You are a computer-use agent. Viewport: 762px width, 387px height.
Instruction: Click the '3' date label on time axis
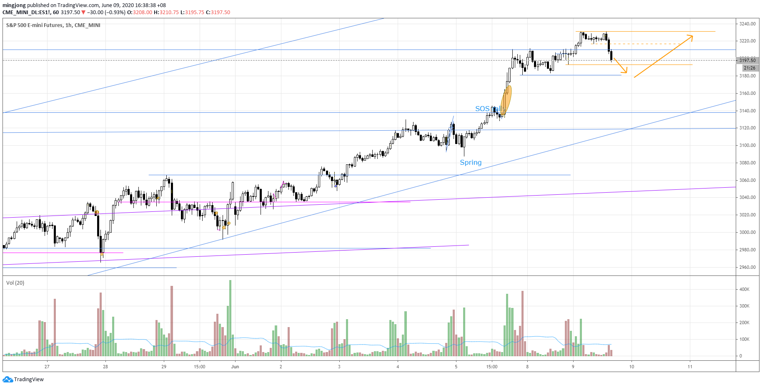pyautogui.click(x=339, y=367)
